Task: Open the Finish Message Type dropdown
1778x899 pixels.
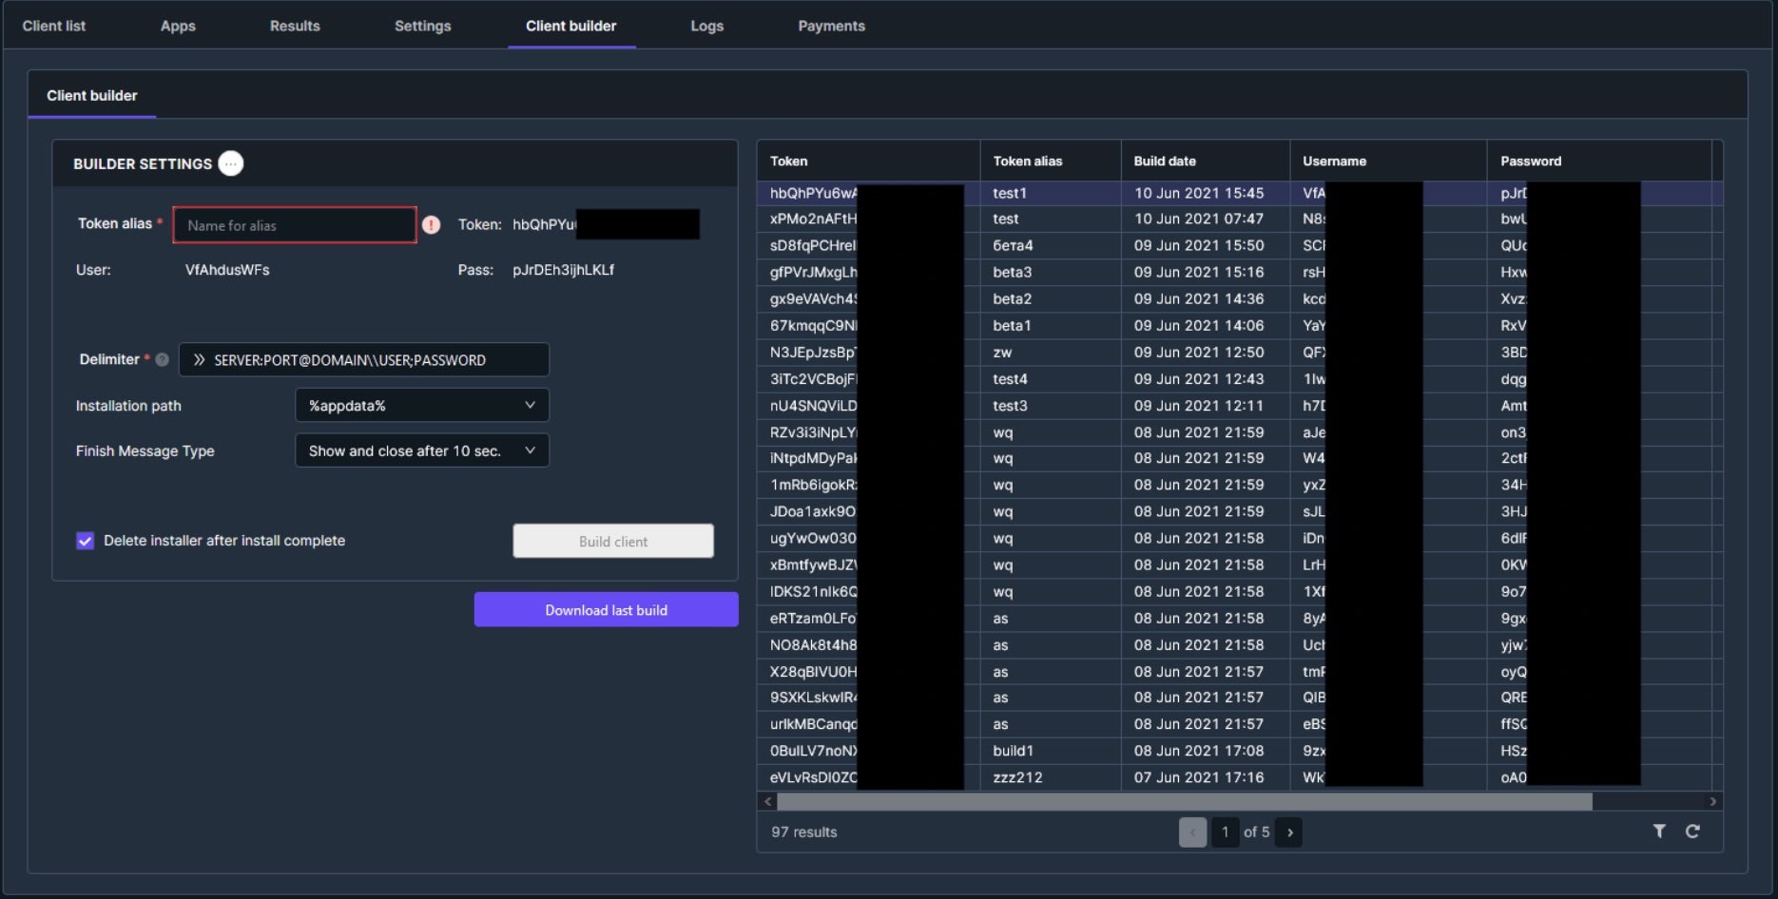Action: tap(422, 450)
